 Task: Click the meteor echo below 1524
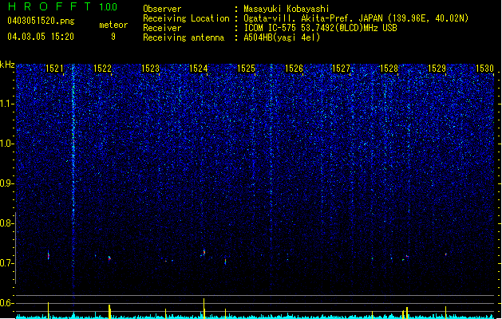point(204,253)
